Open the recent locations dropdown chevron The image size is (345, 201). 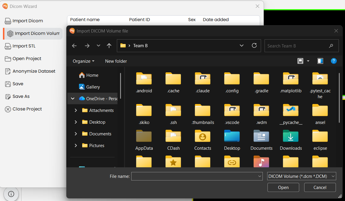[x=98, y=46]
